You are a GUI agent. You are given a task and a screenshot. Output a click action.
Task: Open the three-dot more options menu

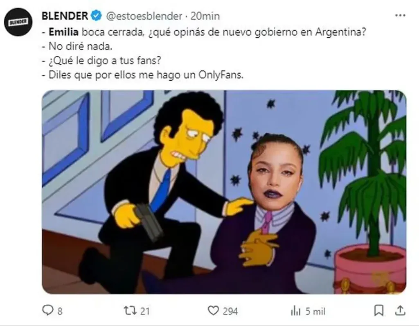tap(400, 16)
